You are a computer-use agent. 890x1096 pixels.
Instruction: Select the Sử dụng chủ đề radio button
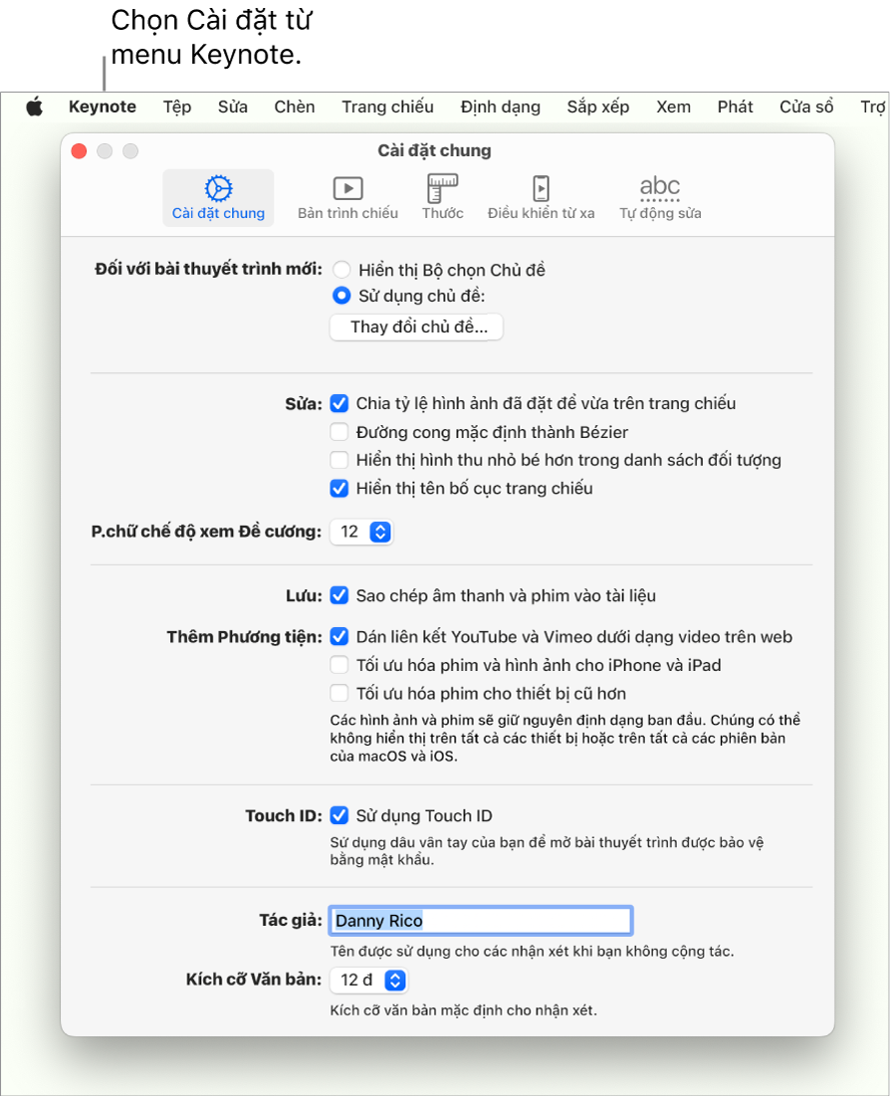click(x=341, y=296)
